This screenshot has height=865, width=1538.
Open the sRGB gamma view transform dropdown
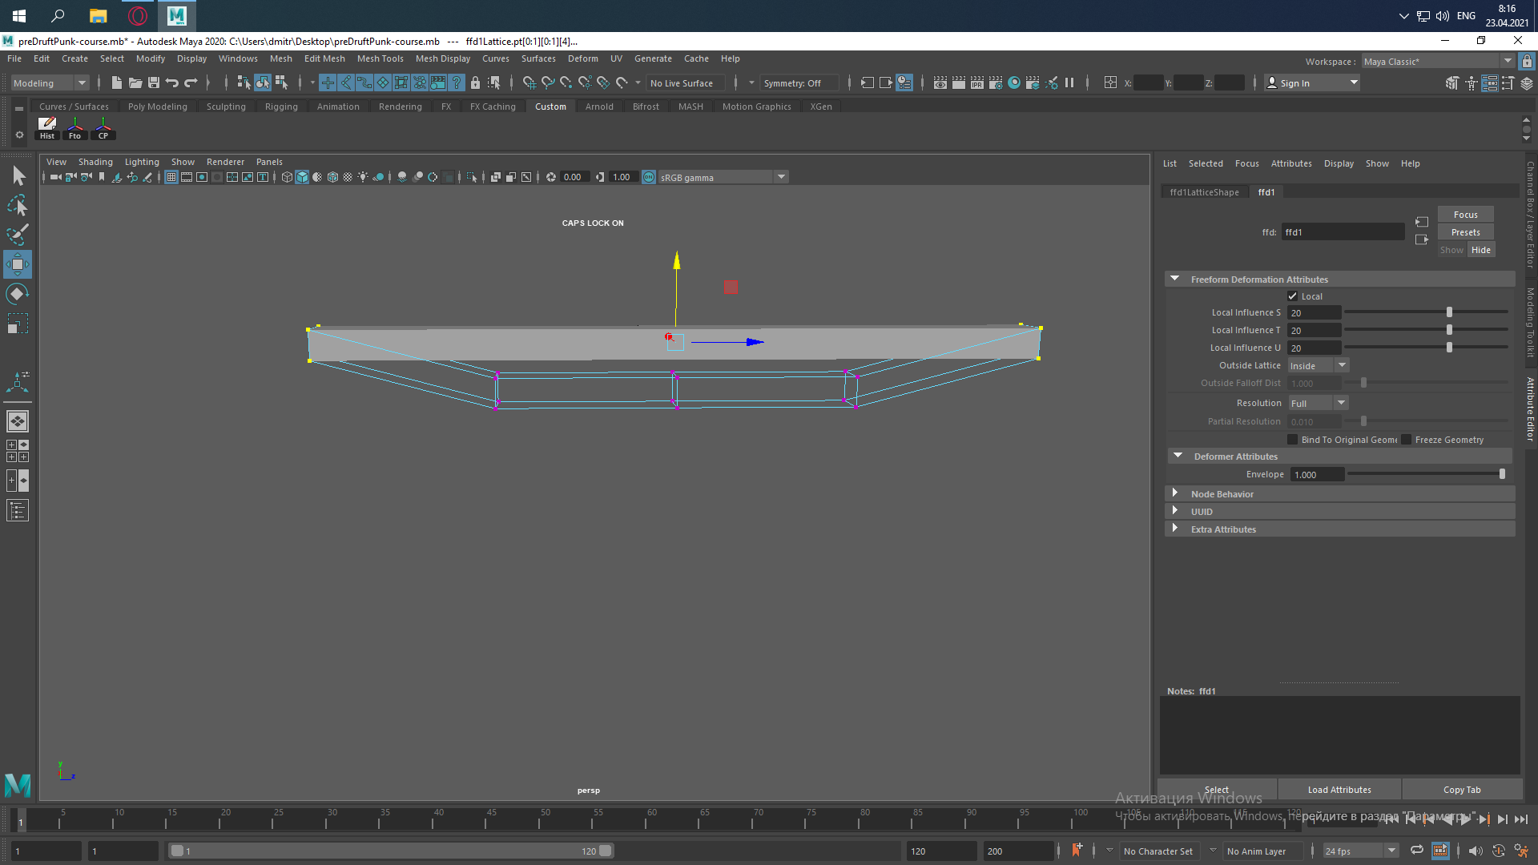point(723,177)
